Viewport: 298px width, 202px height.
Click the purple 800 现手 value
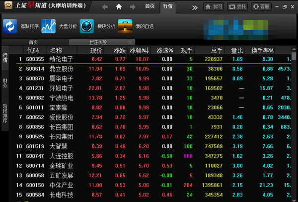click(188, 156)
